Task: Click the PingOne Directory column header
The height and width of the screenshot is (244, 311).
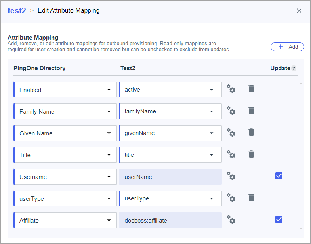Action: 40,68
